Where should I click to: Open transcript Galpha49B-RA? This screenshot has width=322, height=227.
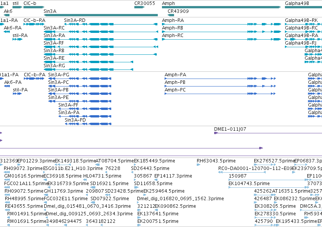[302, 36]
